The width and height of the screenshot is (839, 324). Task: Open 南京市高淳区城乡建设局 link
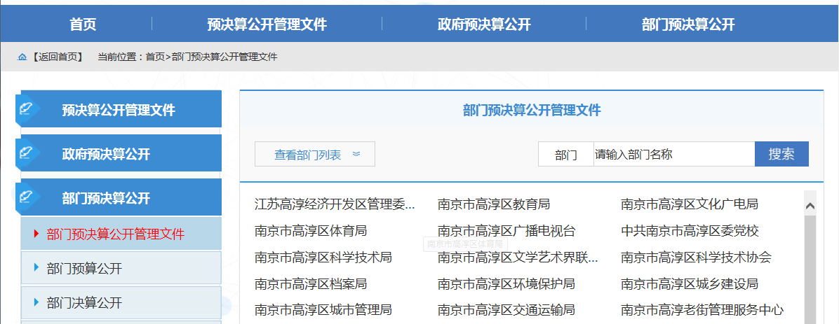coord(689,283)
